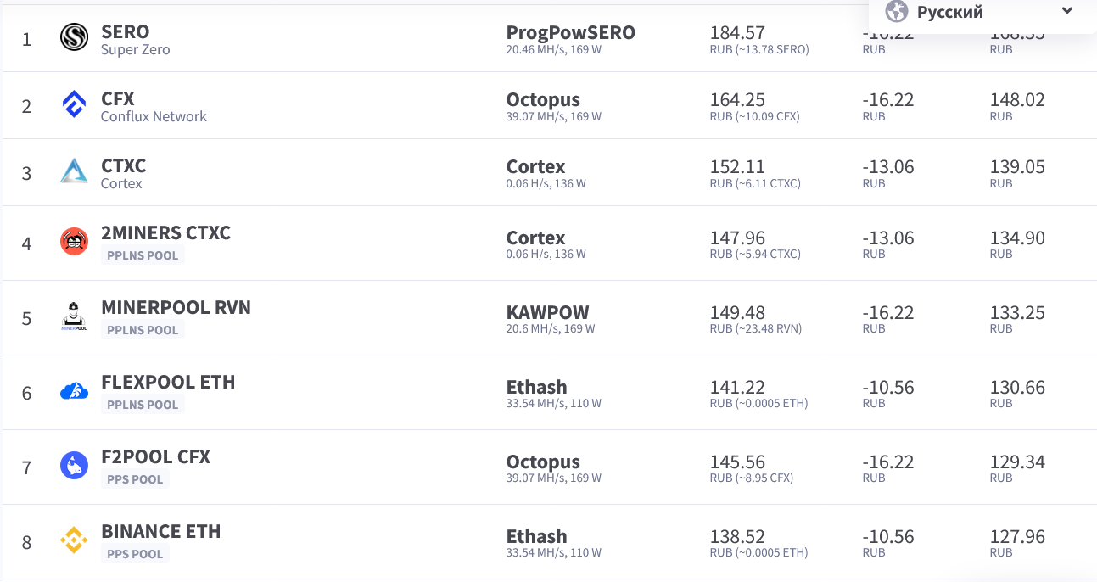Click the PPS POOL badge under F2POOL CFX
This screenshot has width=1097, height=582.
(x=135, y=479)
